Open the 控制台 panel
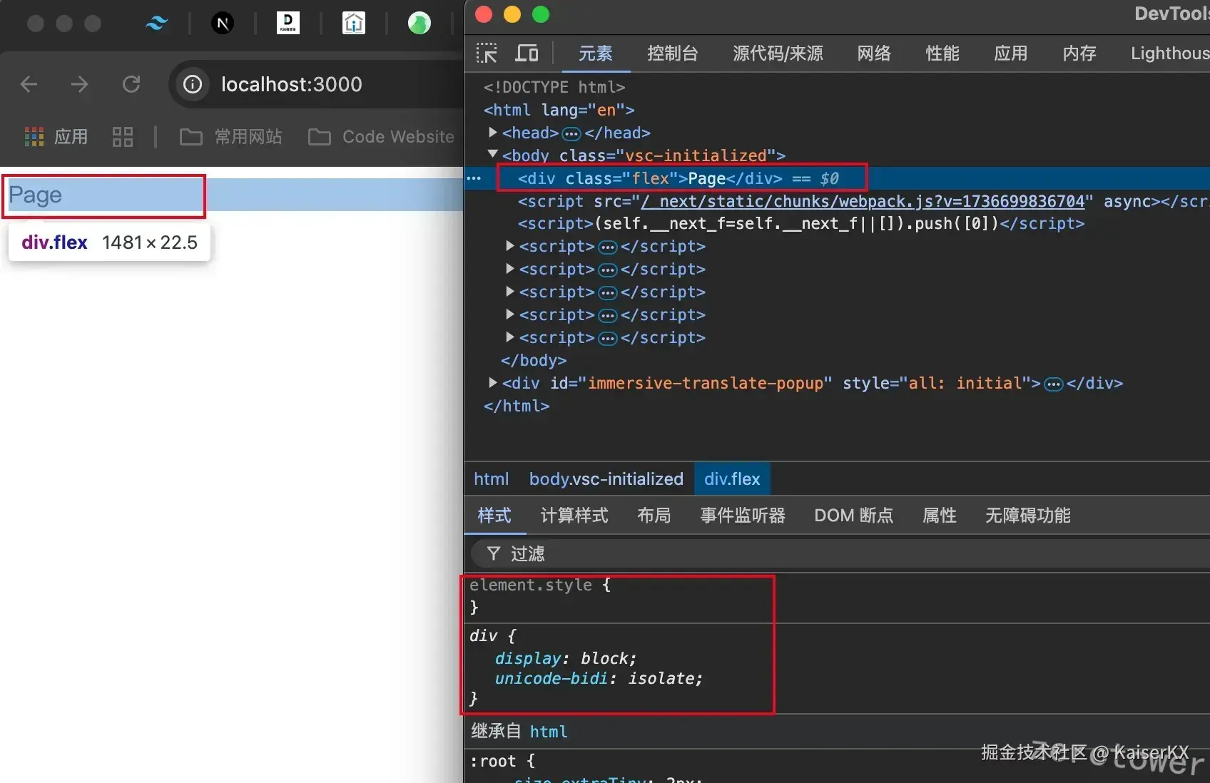This screenshot has height=783, width=1210. pos(672,53)
